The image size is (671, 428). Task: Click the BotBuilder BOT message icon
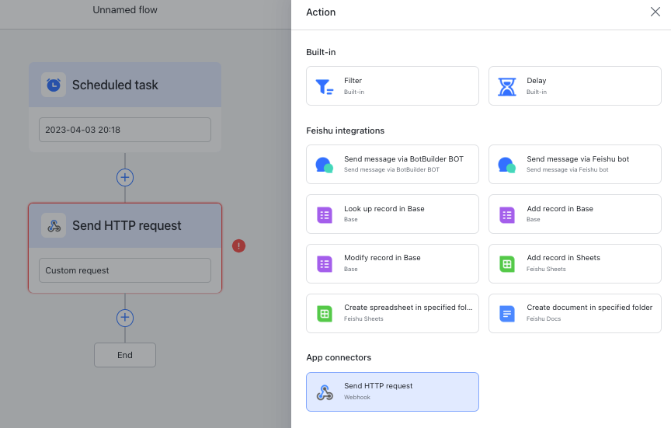[x=325, y=165]
